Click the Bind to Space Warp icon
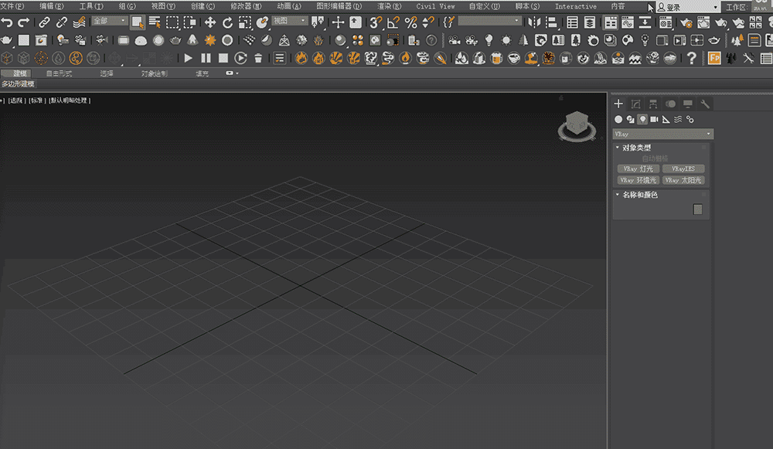Image resolution: width=773 pixels, height=449 pixels. click(79, 22)
